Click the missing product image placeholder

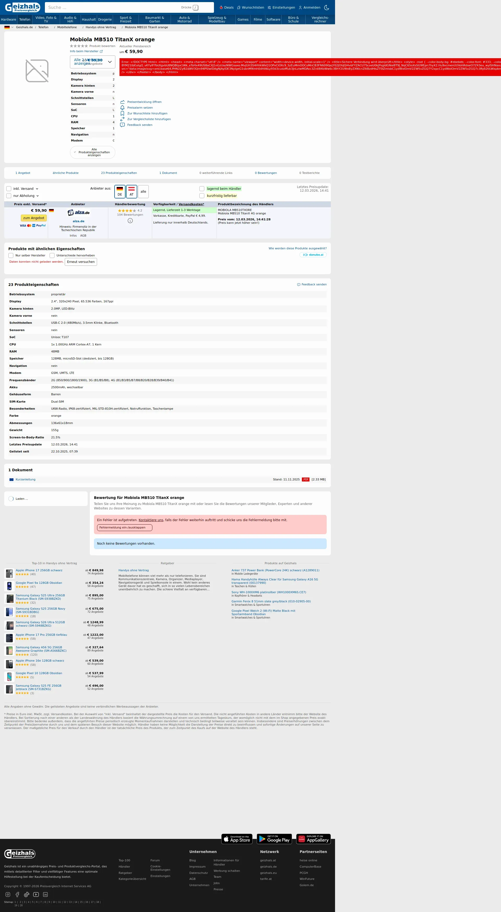click(x=37, y=71)
